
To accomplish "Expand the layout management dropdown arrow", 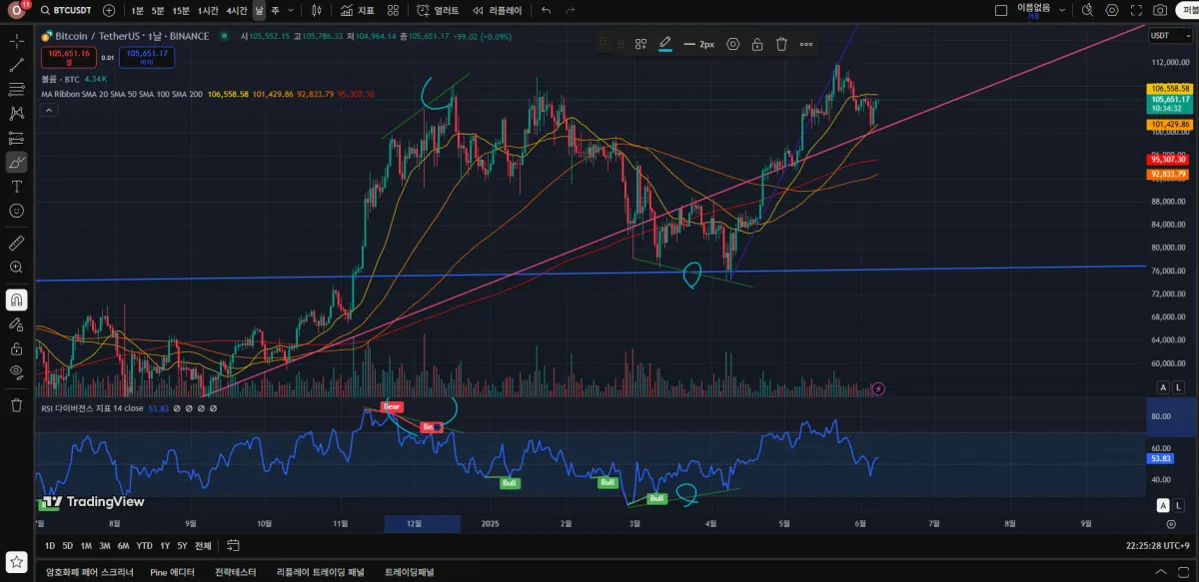I will [1062, 10].
